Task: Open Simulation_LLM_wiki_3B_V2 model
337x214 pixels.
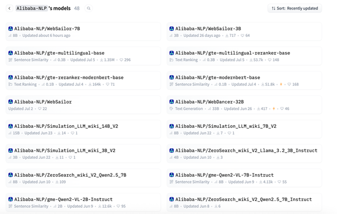Action: click(x=83, y=154)
